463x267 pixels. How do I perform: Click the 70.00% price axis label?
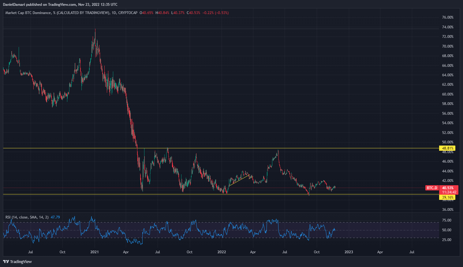point(448,46)
